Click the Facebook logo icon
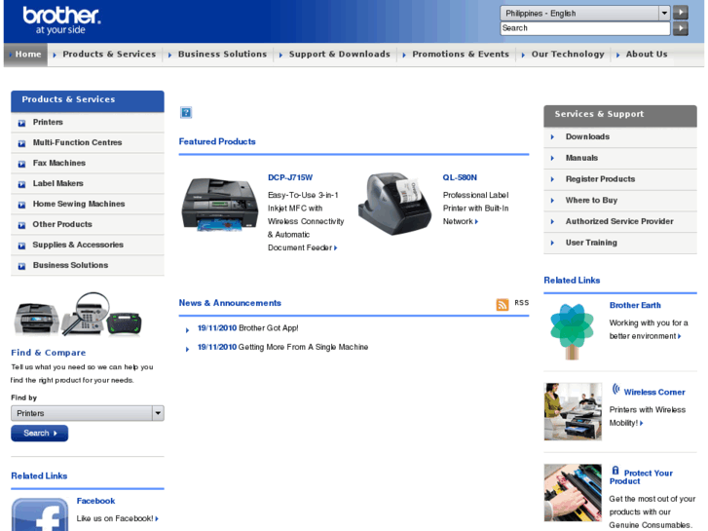708x531 pixels. [40, 514]
